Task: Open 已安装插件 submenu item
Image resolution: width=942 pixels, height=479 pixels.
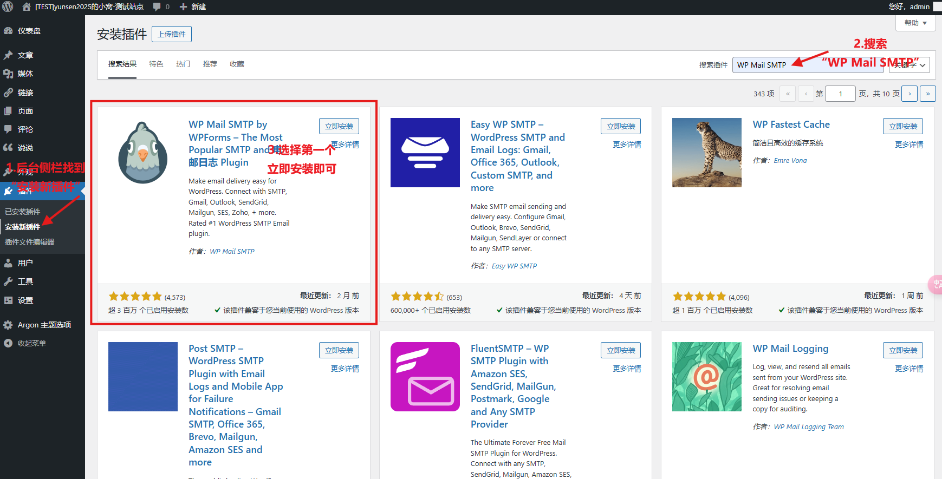Action: click(x=23, y=212)
